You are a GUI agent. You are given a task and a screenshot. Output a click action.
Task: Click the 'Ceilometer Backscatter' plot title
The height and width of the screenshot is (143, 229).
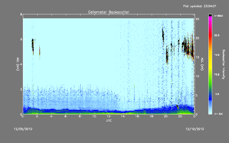[x=109, y=12]
